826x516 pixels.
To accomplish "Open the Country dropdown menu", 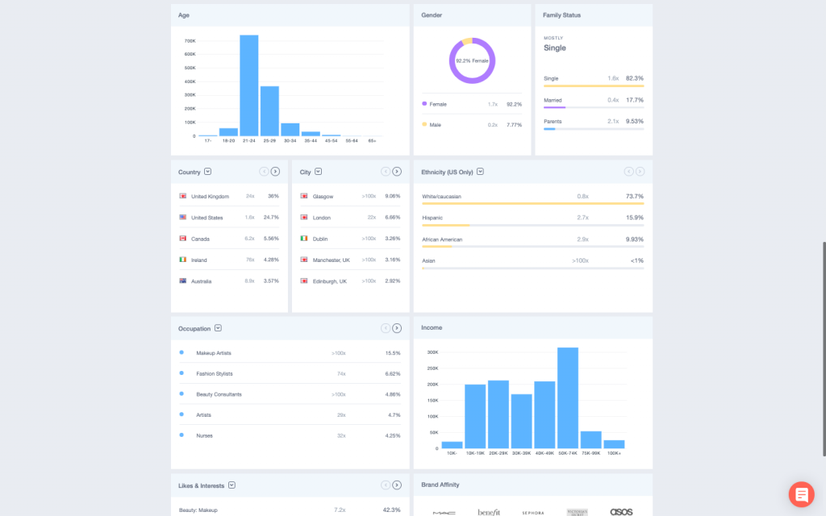I will 207,172.
